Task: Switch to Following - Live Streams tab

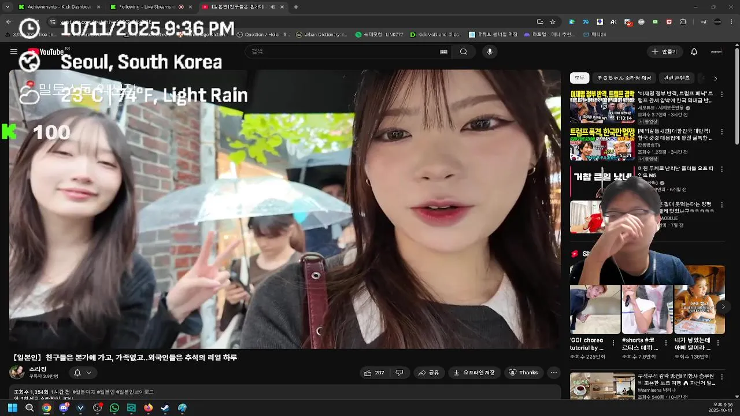Action: pyautogui.click(x=151, y=7)
